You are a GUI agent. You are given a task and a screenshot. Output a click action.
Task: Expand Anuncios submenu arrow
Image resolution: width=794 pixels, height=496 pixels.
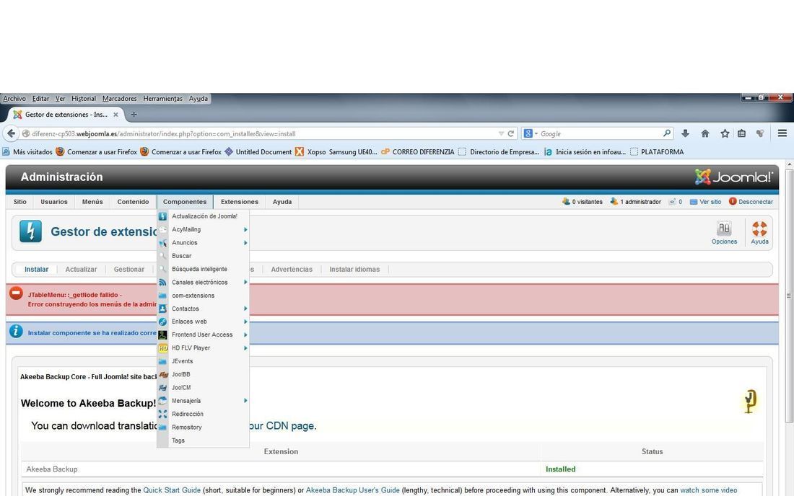click(245, 243)
